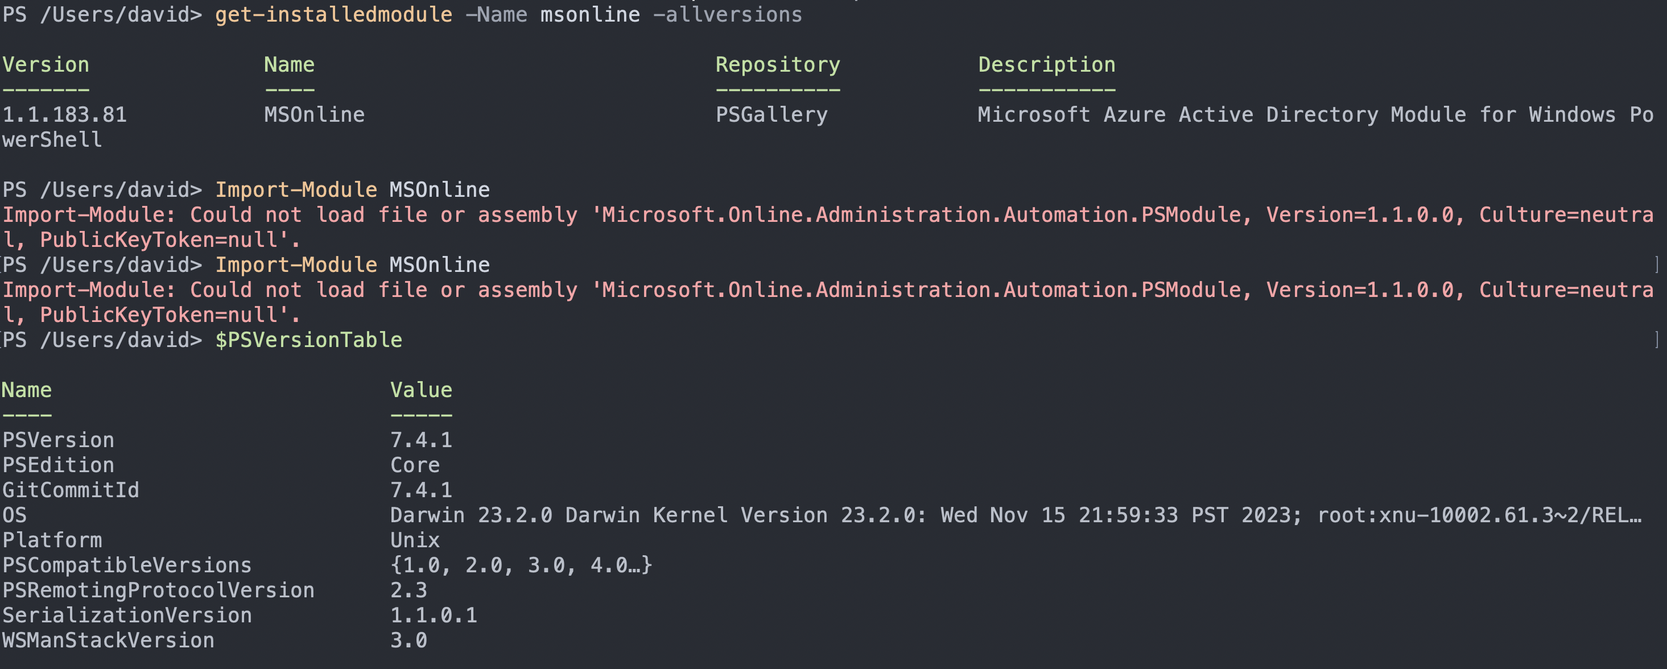Click the Repository column header

[x=777, y=65]
